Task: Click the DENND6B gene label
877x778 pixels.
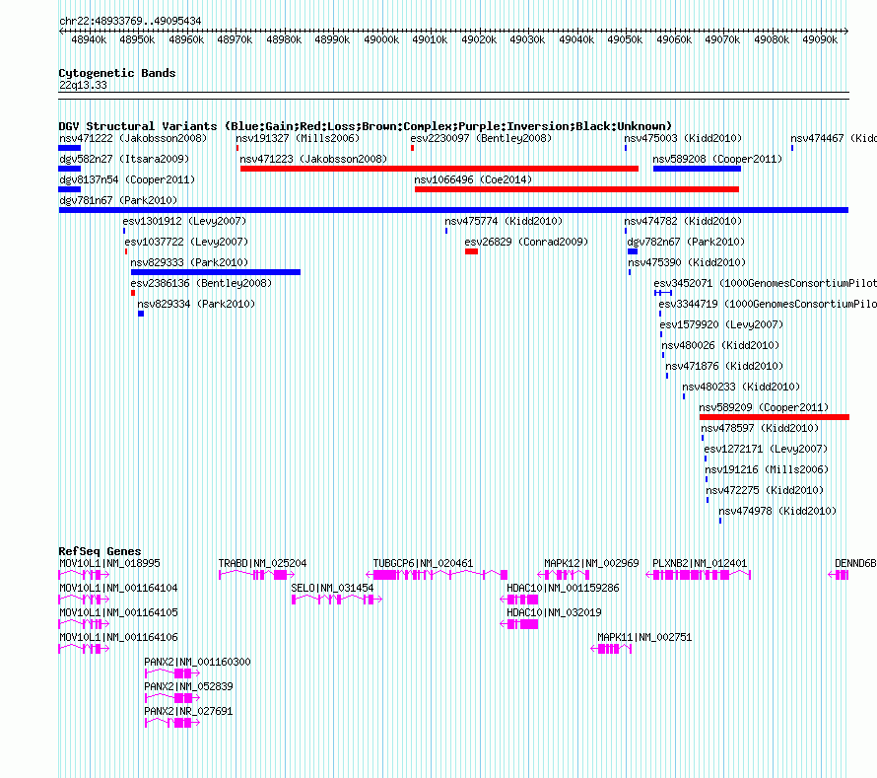Action: (855, 563)
